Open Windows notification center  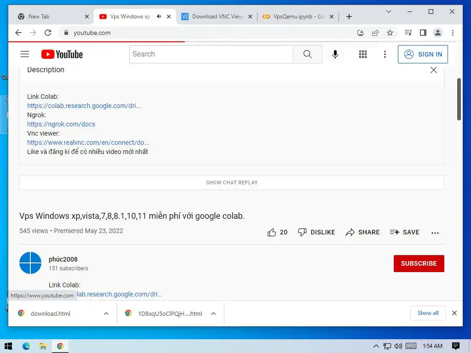tap(456, 346)
